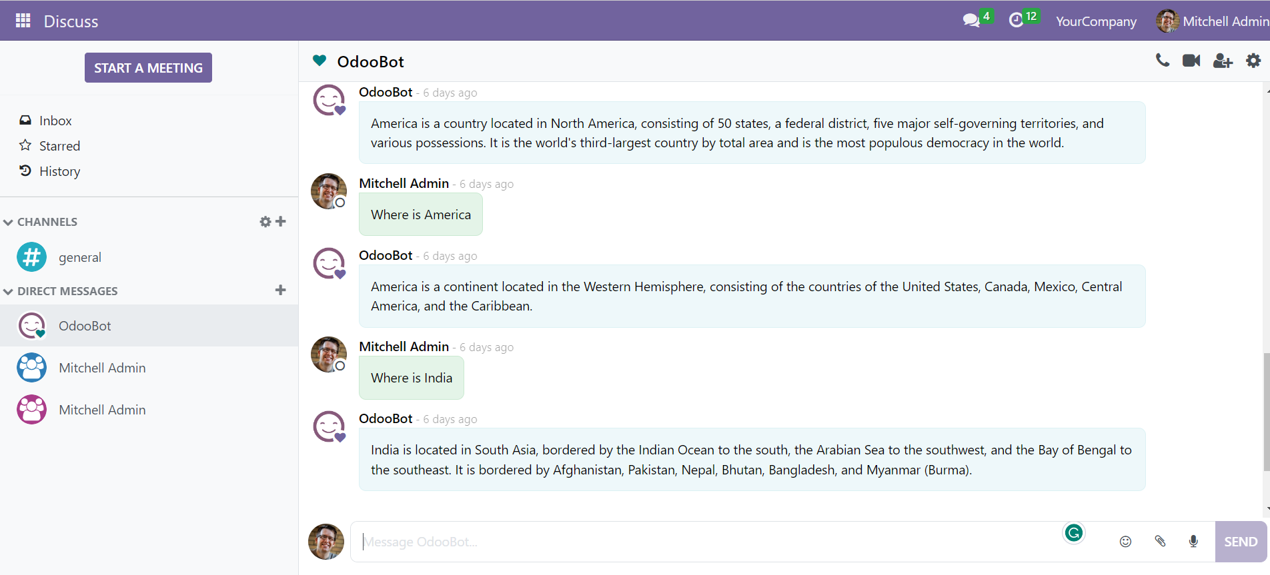Click the attachment paperclip icon
This screenshot has height=575, width=1270.
point(1160,541)
